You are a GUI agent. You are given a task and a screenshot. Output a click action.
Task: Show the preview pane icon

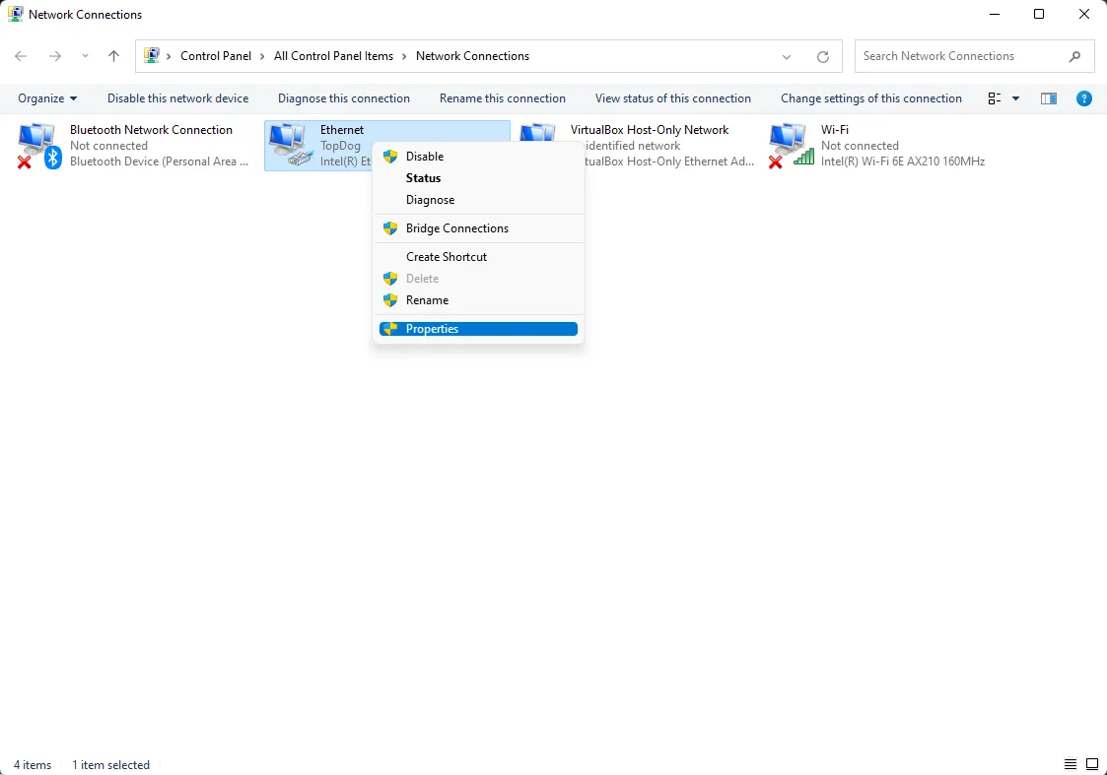[x=1049, y=98]
